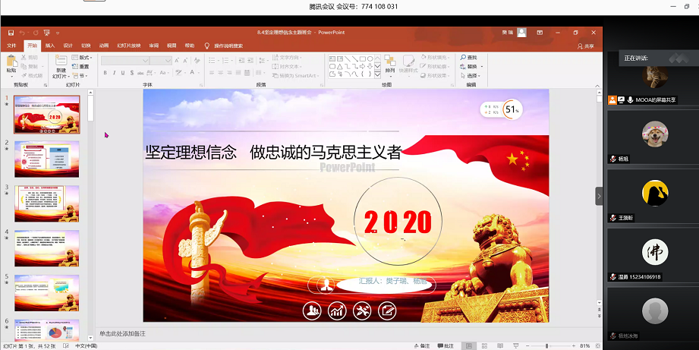699x350 pixels.
Task: Toggle Bold text formatting
Action: pyautogui.click(x=105, y=73)
